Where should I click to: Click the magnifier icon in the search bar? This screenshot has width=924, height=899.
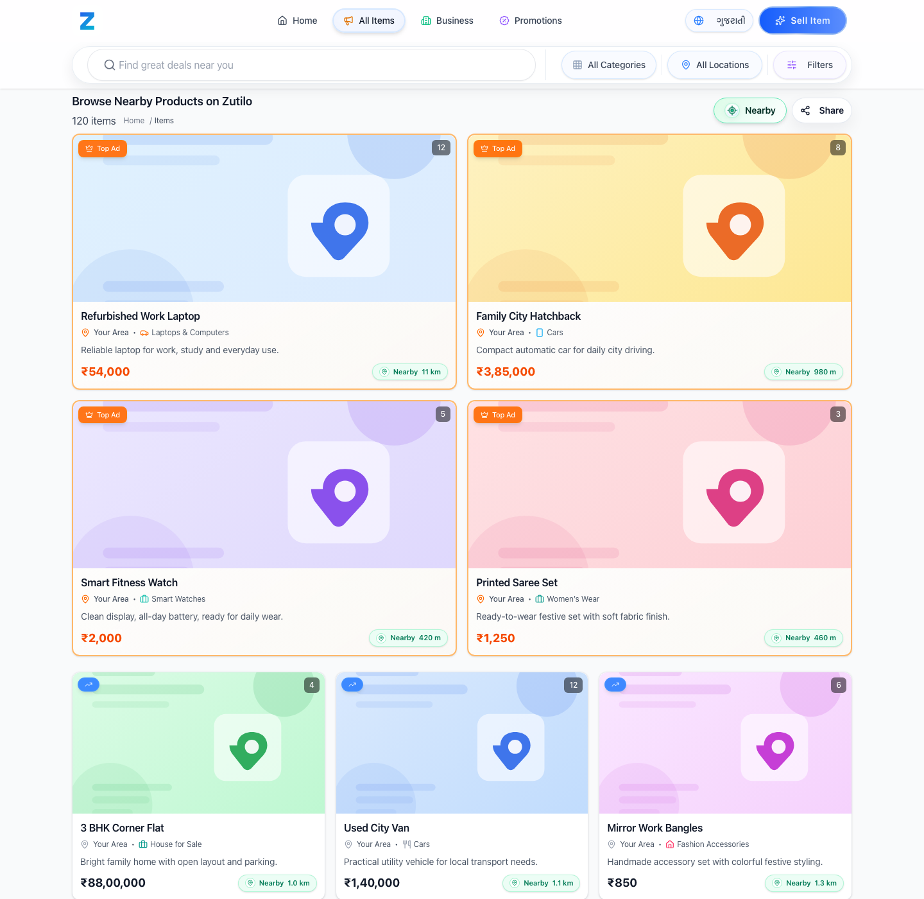pos(110,65)
